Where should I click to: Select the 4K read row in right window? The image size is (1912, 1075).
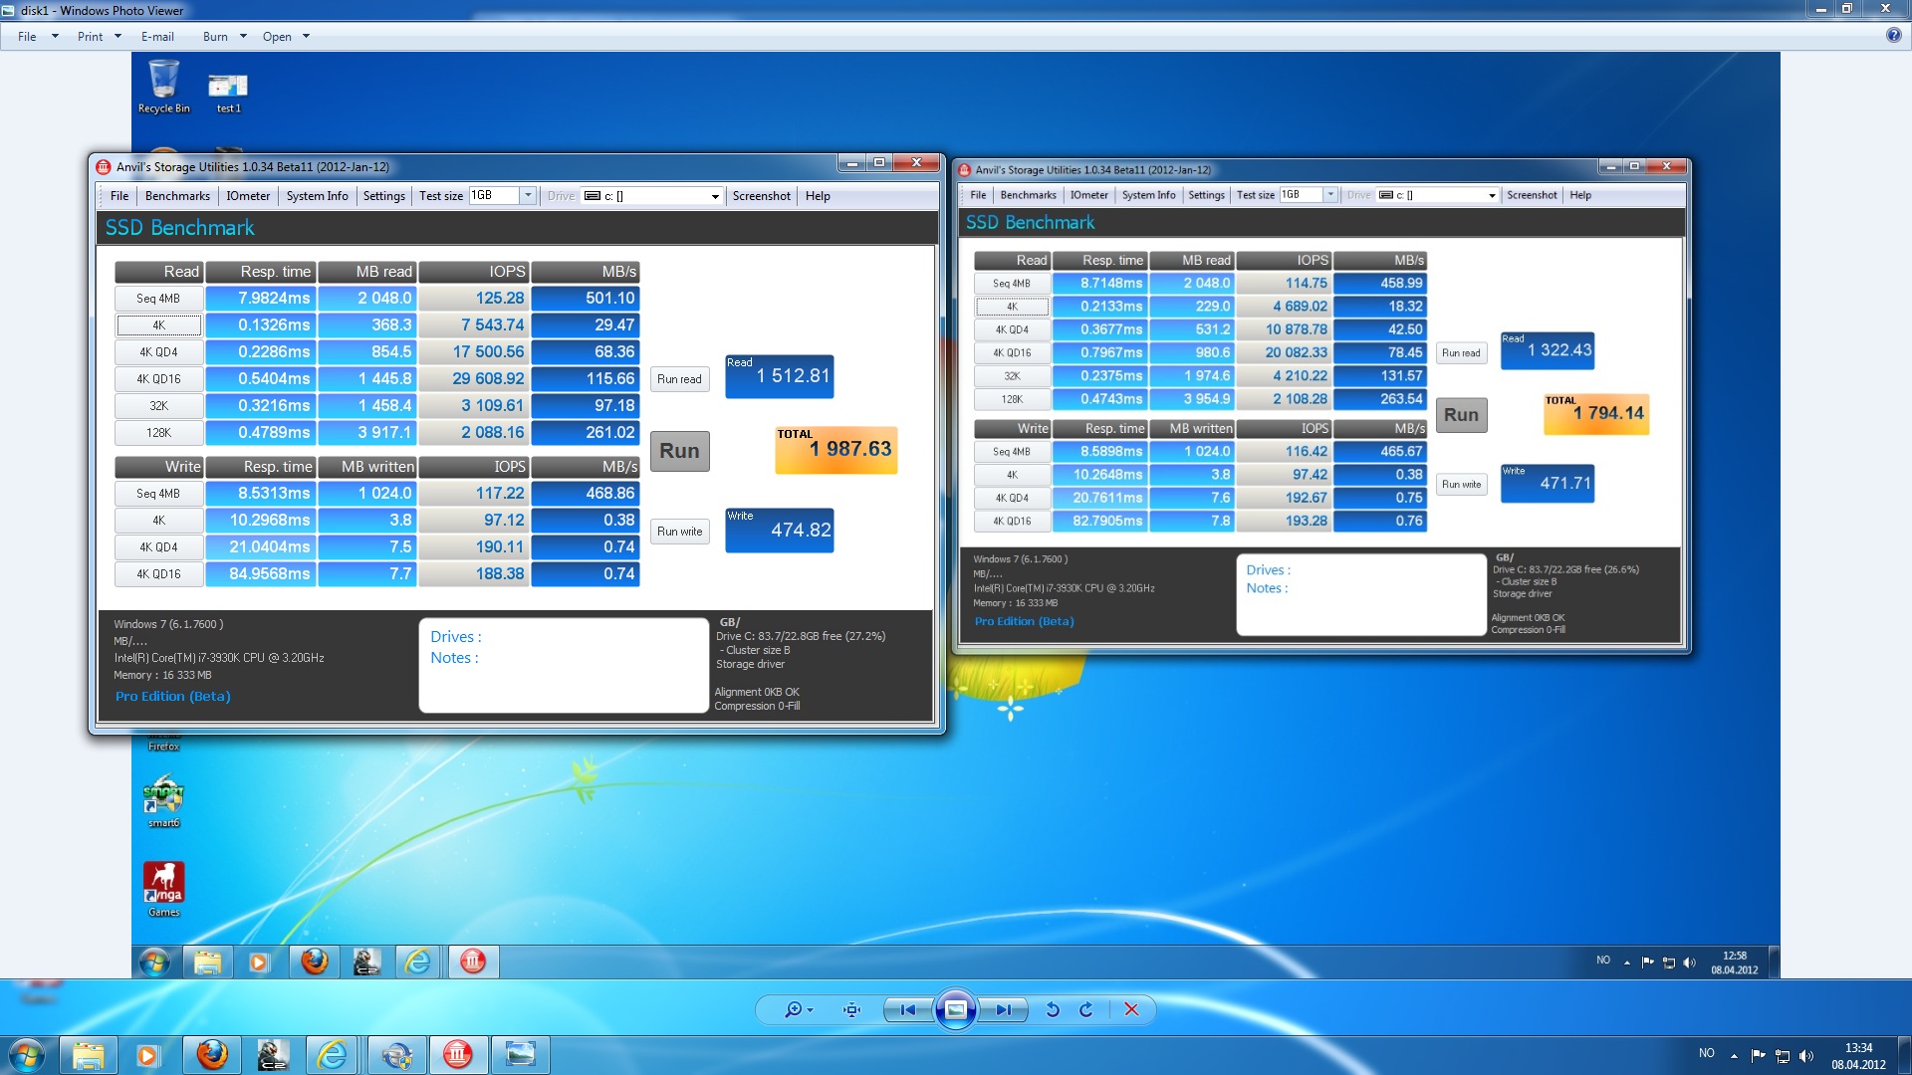click(1012, 307)
